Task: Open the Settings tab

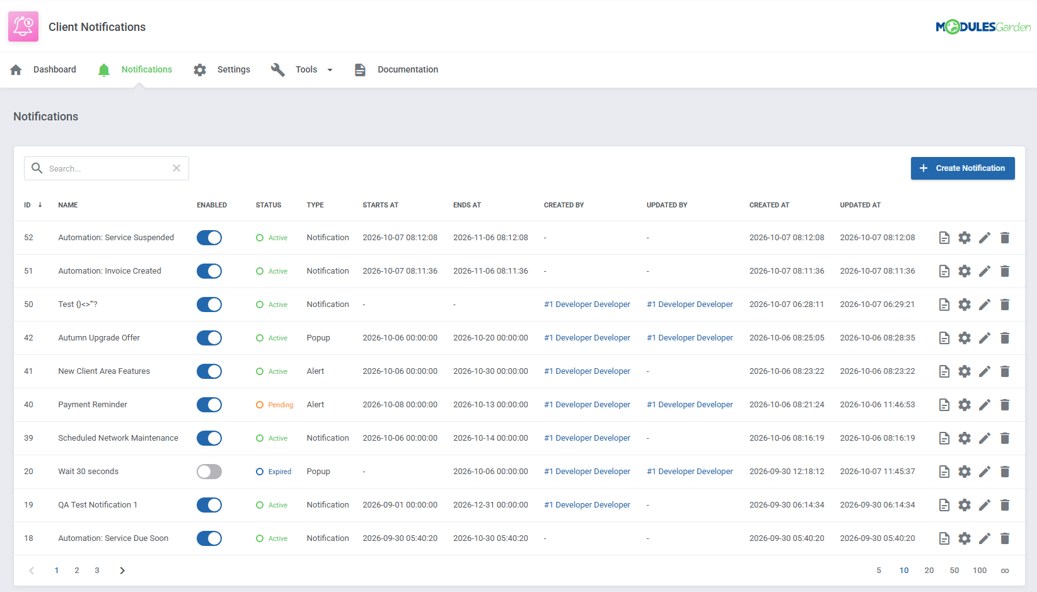Action: [222, 69]
